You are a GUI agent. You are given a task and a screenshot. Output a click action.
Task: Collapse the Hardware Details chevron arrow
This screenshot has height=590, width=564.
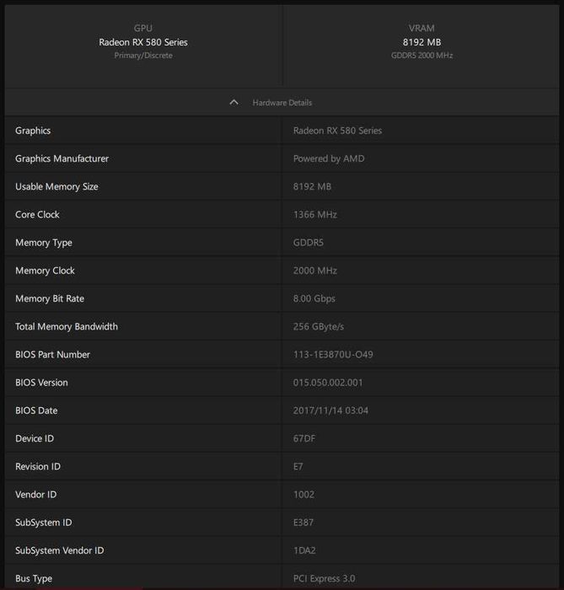[x=234, y=103]
